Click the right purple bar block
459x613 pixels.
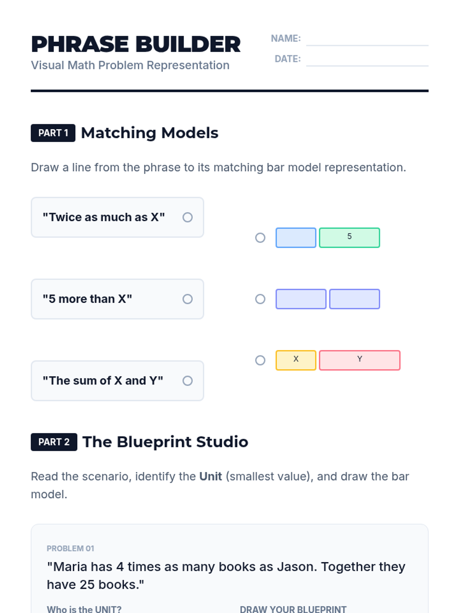[x=355, y=299]
